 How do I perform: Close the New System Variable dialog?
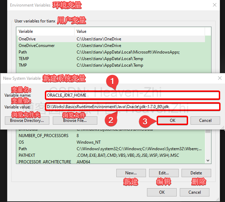coord(220,78)
